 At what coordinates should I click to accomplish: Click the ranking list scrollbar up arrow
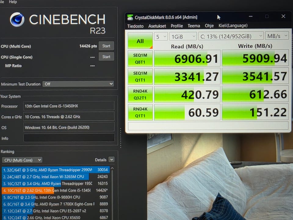[x=112, y=168]
